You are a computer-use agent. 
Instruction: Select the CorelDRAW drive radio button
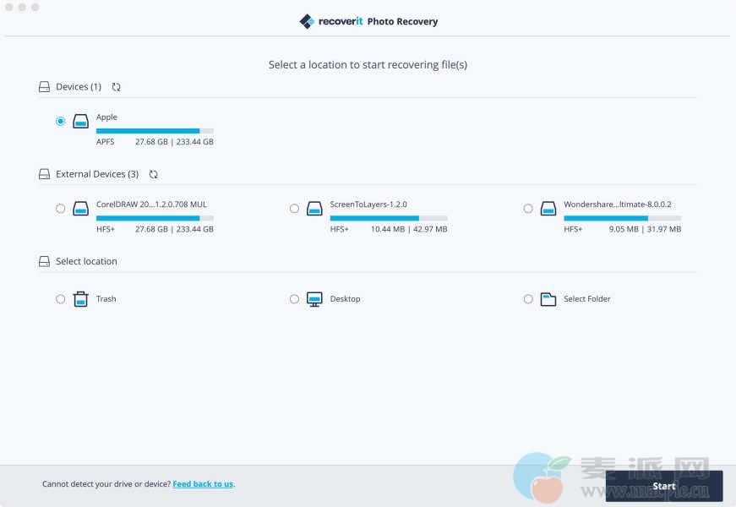click(60, 209)
